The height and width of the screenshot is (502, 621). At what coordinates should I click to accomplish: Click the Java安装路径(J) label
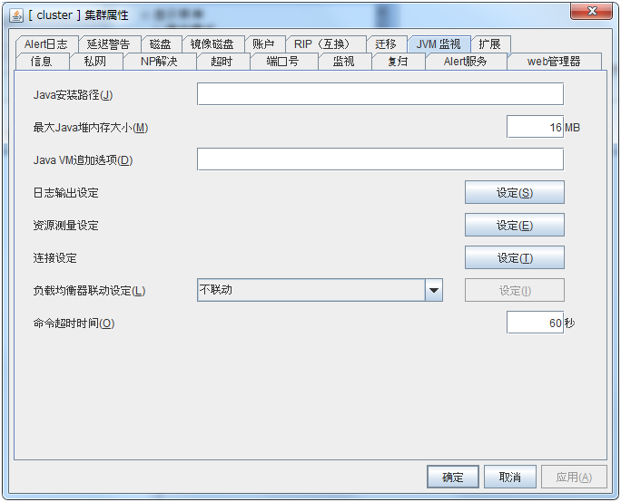tap(73, 95)
